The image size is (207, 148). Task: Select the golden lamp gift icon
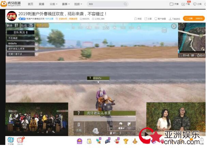(135, 141)
